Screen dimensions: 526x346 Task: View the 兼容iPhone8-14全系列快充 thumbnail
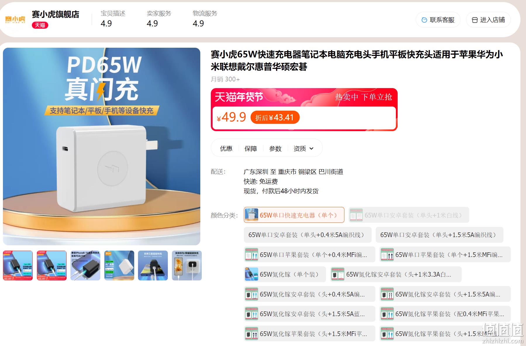[x=85, y=266]
